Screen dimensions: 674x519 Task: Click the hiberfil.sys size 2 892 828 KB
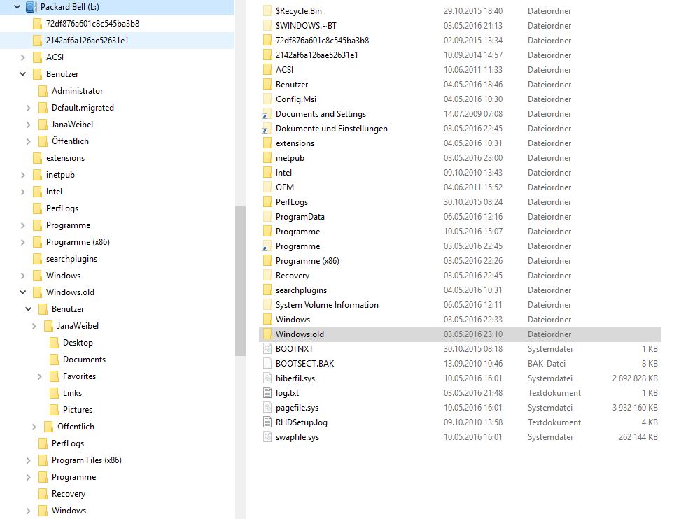tap(635, 378)
